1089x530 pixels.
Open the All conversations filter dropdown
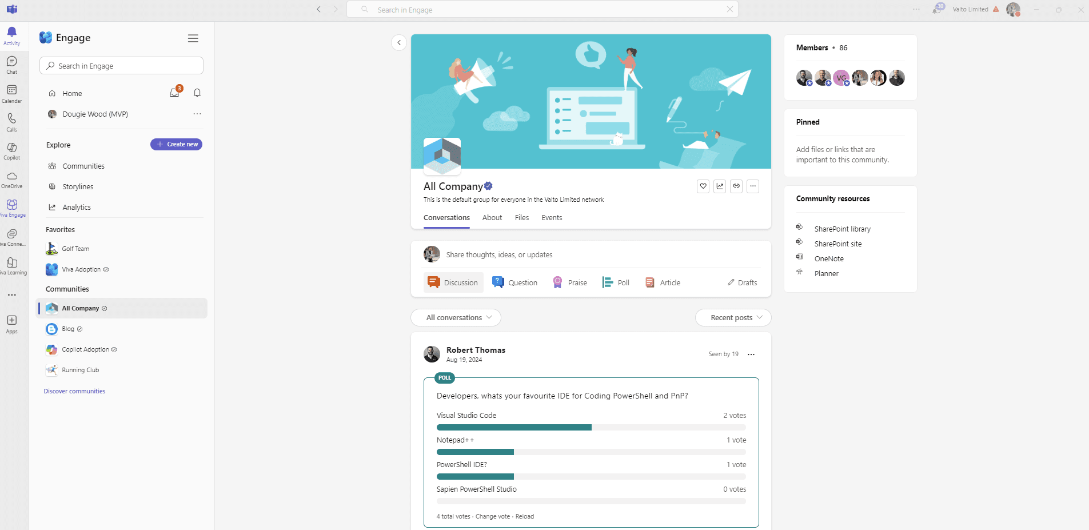[x=456, y=318]
